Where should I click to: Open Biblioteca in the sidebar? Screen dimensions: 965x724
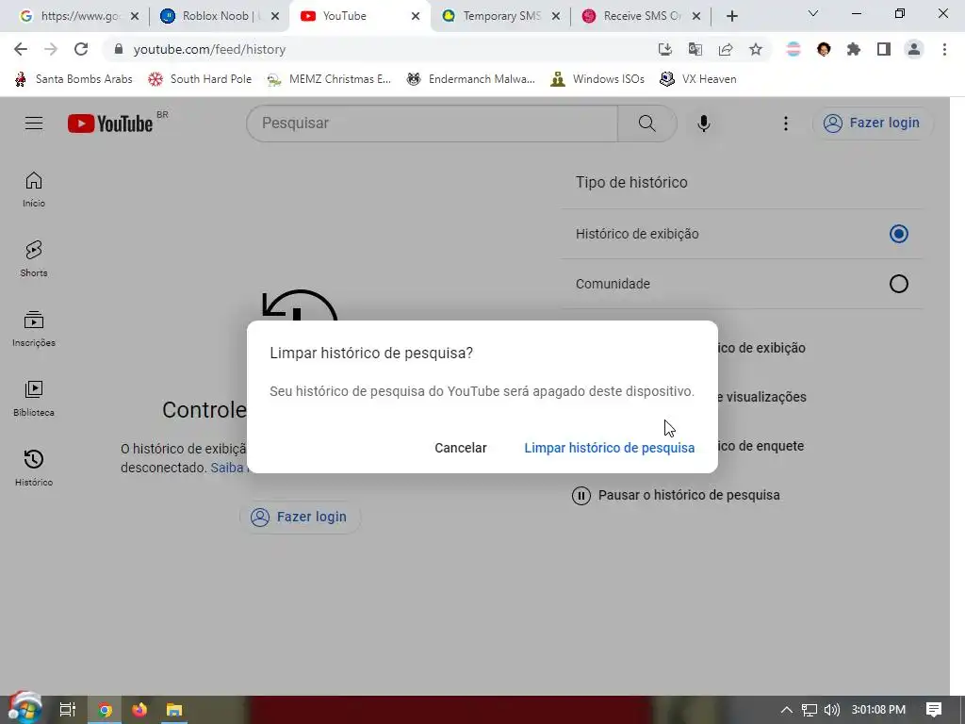pyautogui.click(x=34, y=399)
